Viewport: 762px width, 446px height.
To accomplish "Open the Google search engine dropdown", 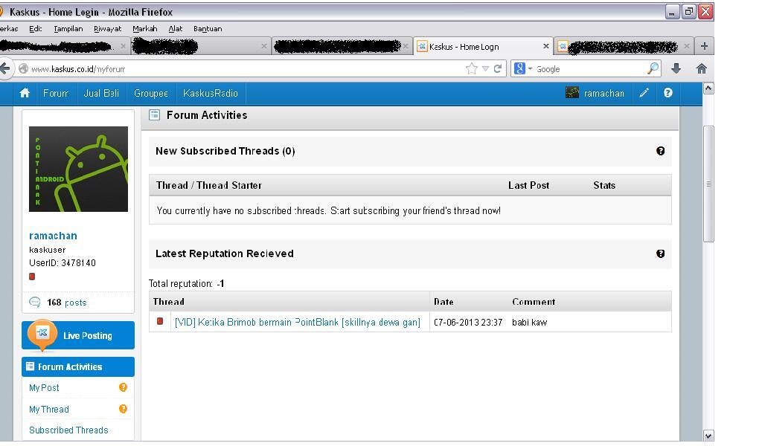I will coord(530,69).
